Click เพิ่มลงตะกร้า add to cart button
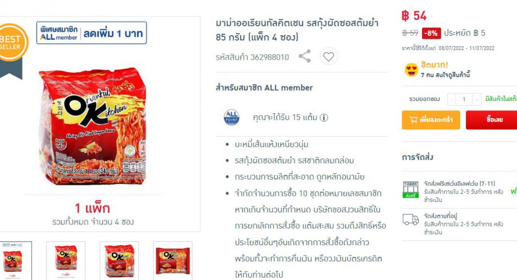This screenshot has width=517, height=280. pyautogui.click(x=431, y=120)
